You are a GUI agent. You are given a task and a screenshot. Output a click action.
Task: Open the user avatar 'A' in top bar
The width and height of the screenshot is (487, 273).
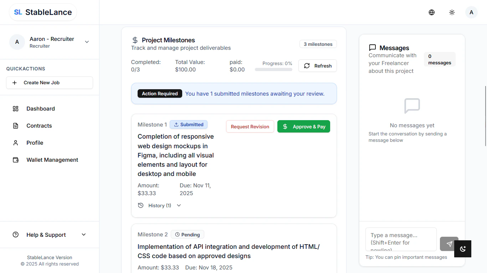pyautogui.click(x=471, y=12)
